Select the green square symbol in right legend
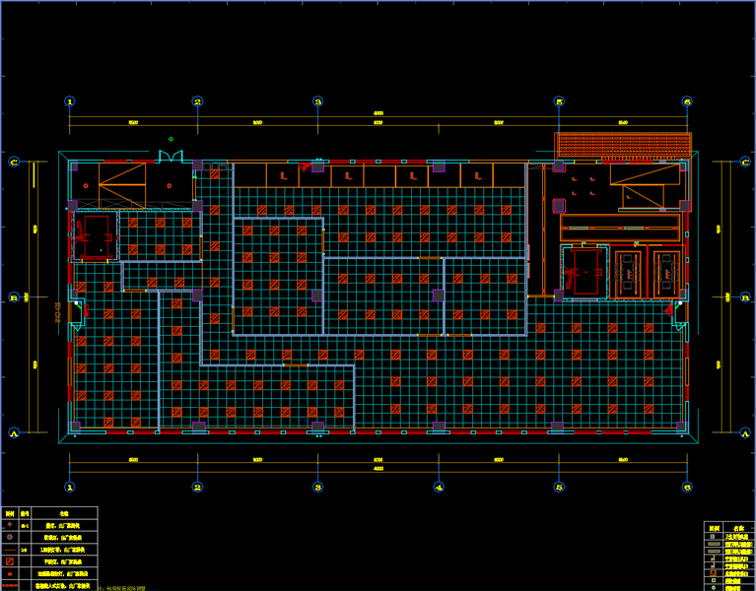This screenshot has height=591, width=756. [714, 581]
